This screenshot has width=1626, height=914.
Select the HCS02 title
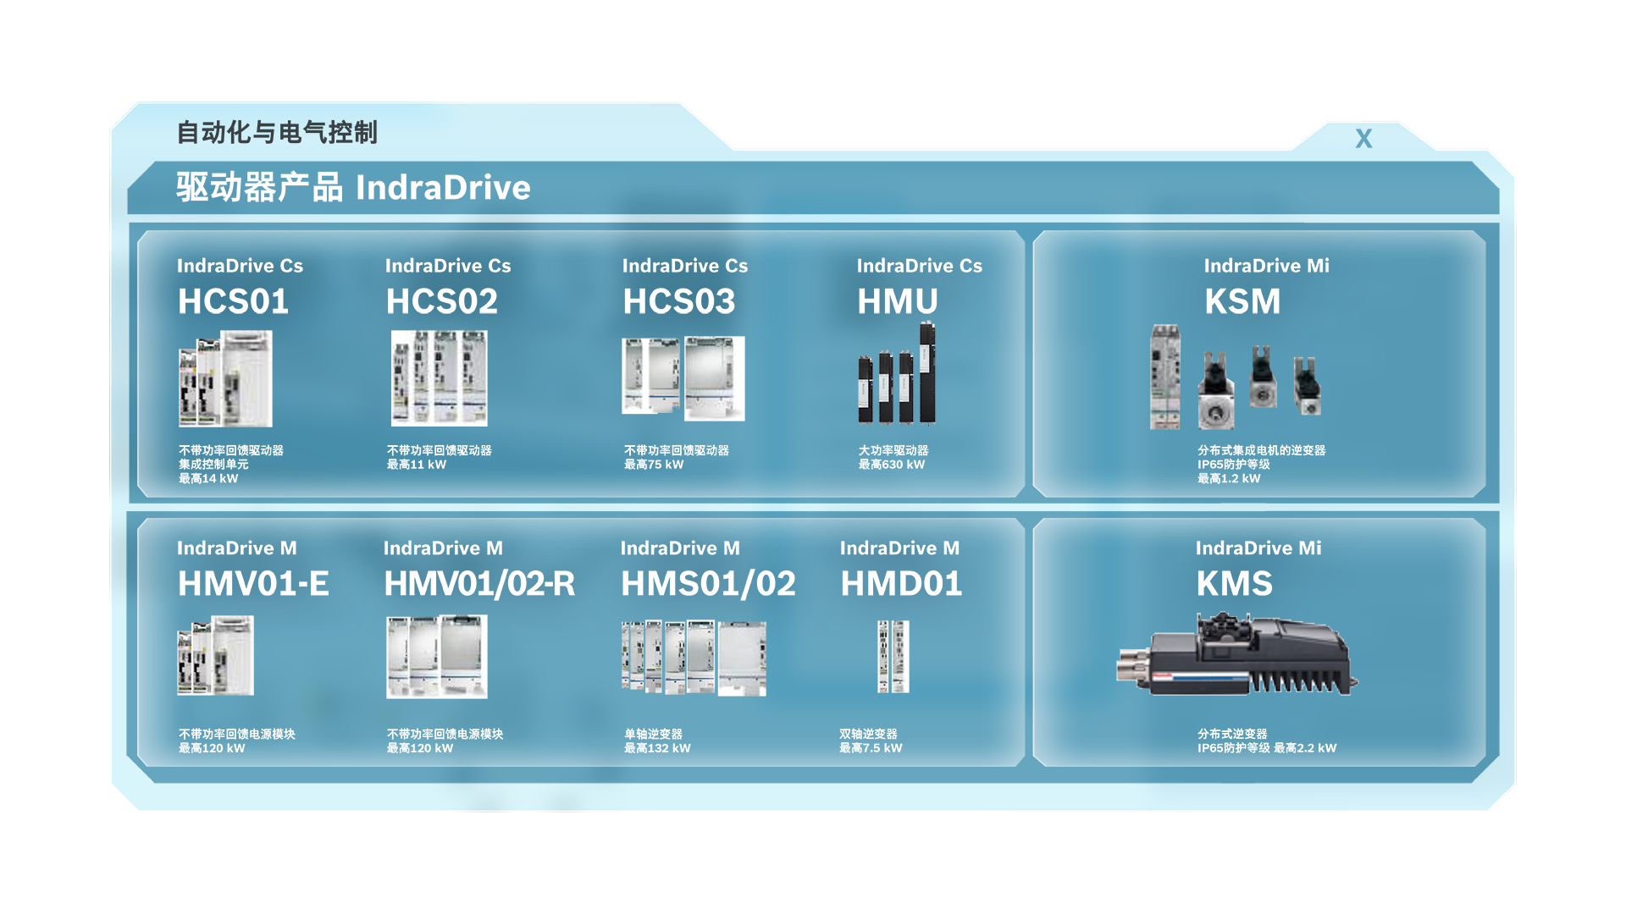click(x=442, y=301)
